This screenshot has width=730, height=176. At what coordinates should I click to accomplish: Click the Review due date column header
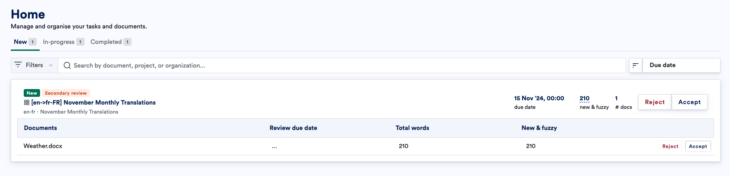pos(294,128)
